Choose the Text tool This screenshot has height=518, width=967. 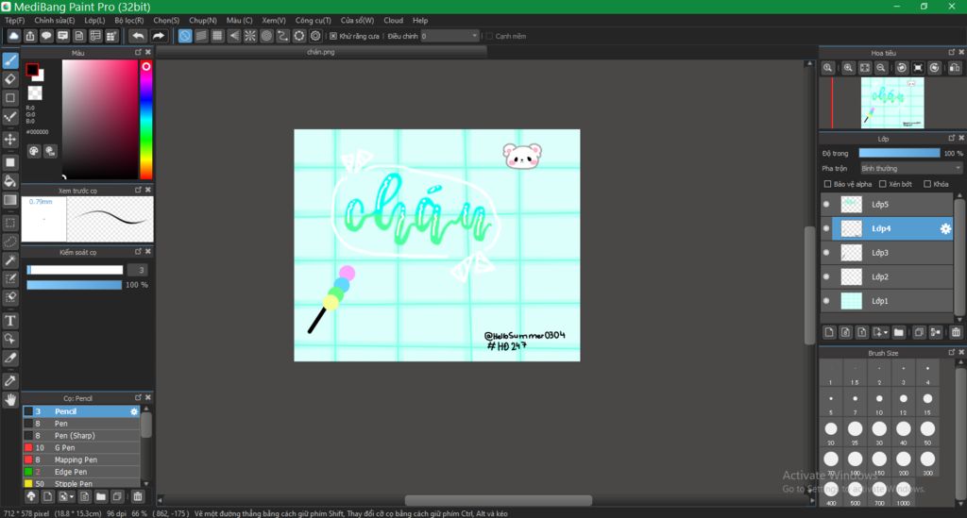pyautogui.click(x=10, y=321)
